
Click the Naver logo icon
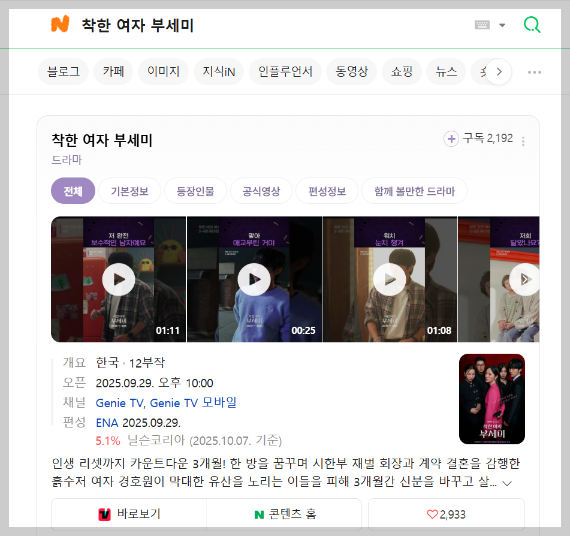(60, 24)
